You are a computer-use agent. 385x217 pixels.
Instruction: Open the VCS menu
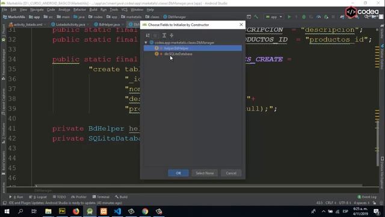pos(125,10)
